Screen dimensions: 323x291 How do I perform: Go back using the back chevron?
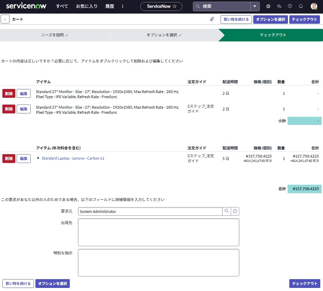5,19
